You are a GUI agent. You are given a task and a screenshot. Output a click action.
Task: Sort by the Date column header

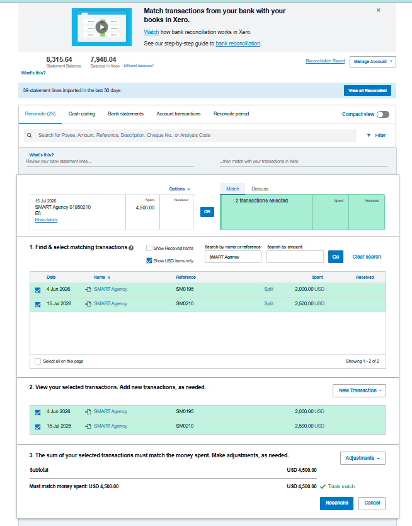(51, 278)
